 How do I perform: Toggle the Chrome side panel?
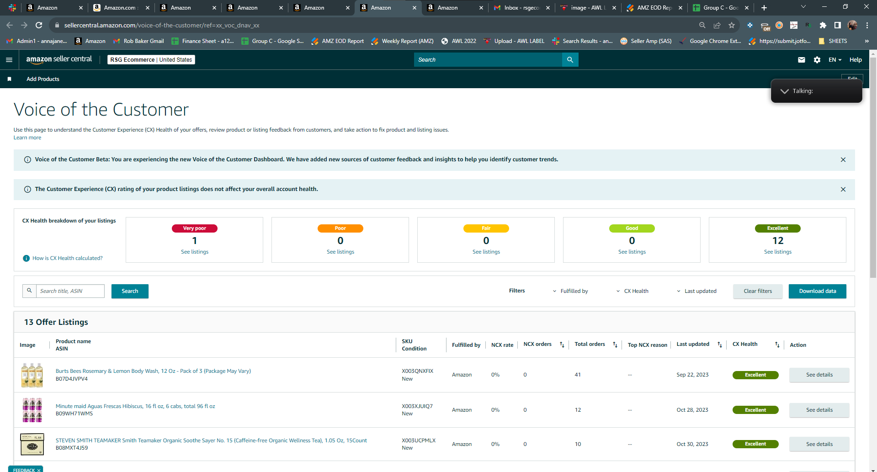pyautogui.click(x=838, y=25)
